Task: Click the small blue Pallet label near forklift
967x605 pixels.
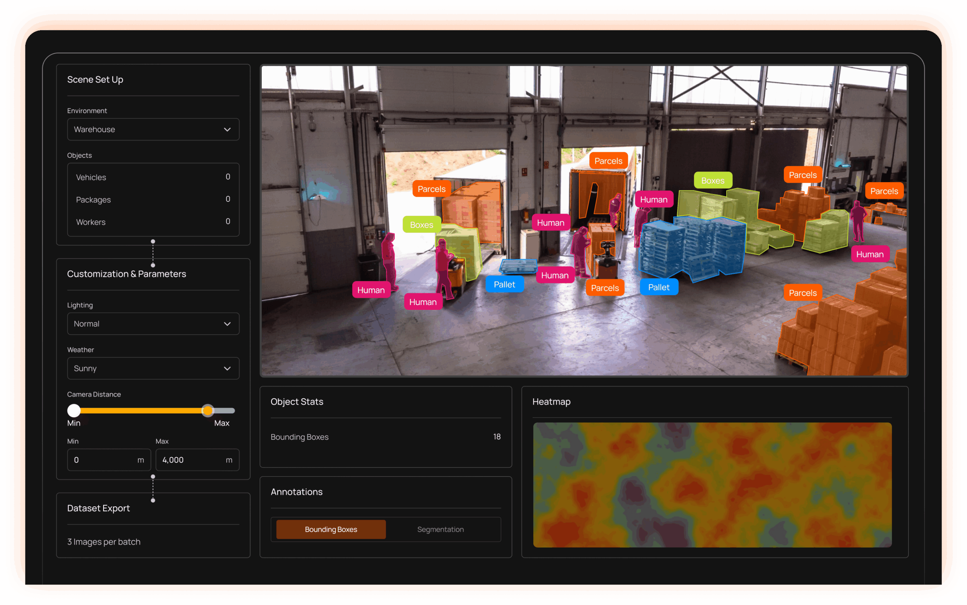Action: pos(504,285)
